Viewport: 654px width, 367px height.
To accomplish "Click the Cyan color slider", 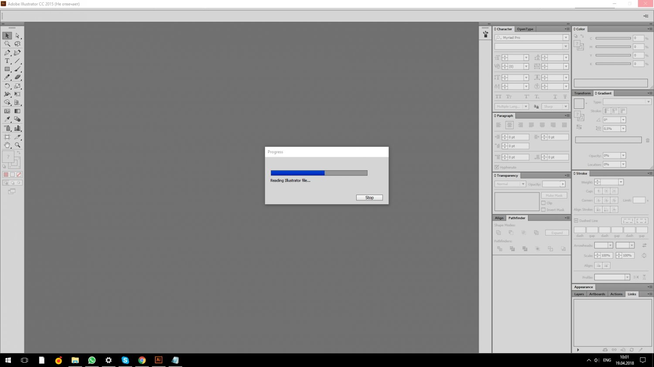I will click(613, 38).
